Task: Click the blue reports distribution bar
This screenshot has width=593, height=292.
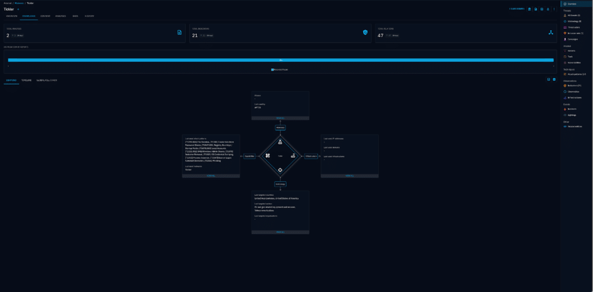Action: point(281,60)
